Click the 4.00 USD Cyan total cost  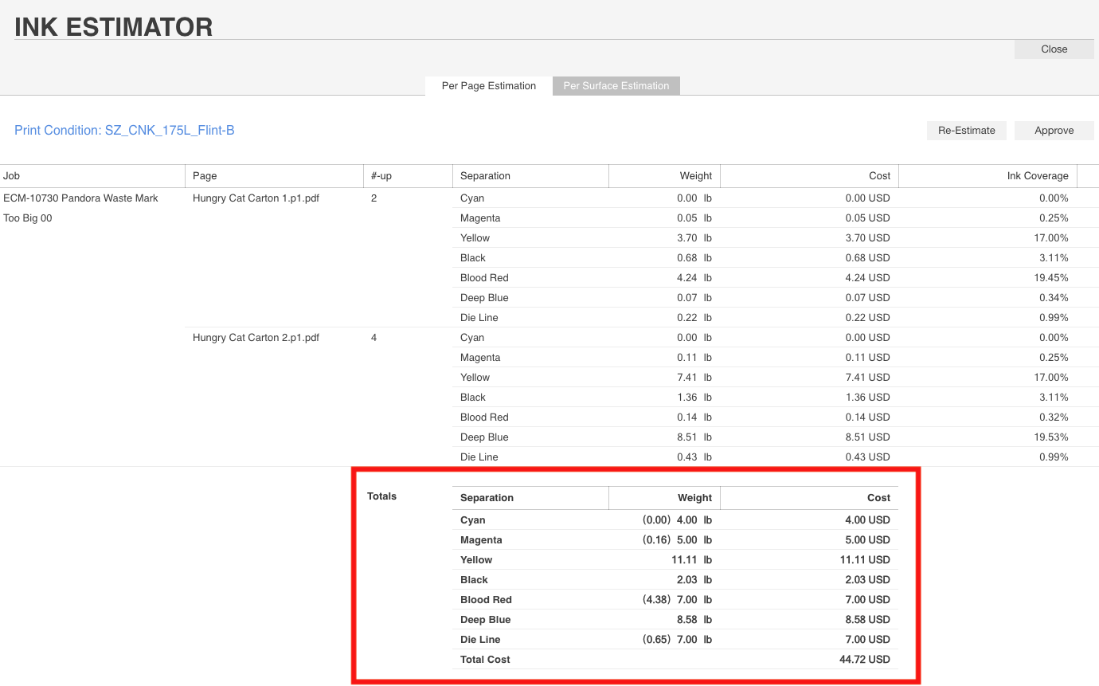coord(867,520)
